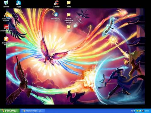Screen dimensions: 151x113
Task: Select the Zoom Player desktop shortcut
Action: (6, 41)
